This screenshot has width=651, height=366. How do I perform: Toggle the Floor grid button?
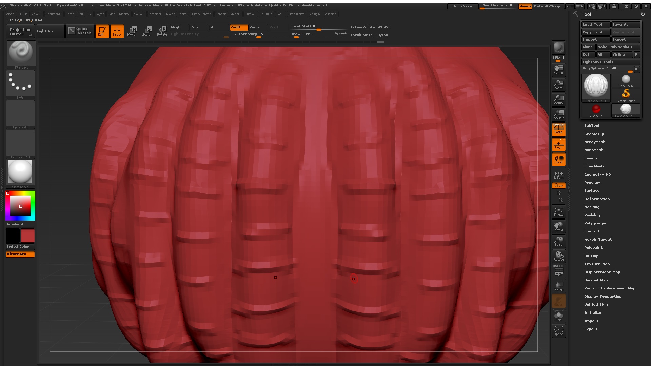pos(558,145)
